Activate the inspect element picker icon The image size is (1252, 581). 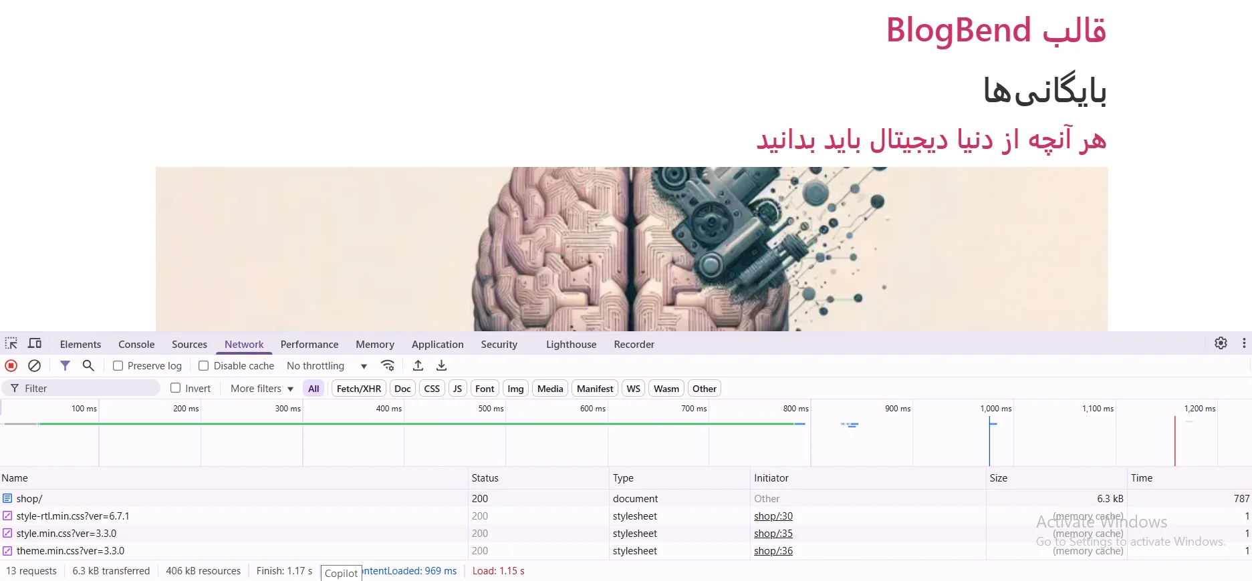[x=11, y=343]
